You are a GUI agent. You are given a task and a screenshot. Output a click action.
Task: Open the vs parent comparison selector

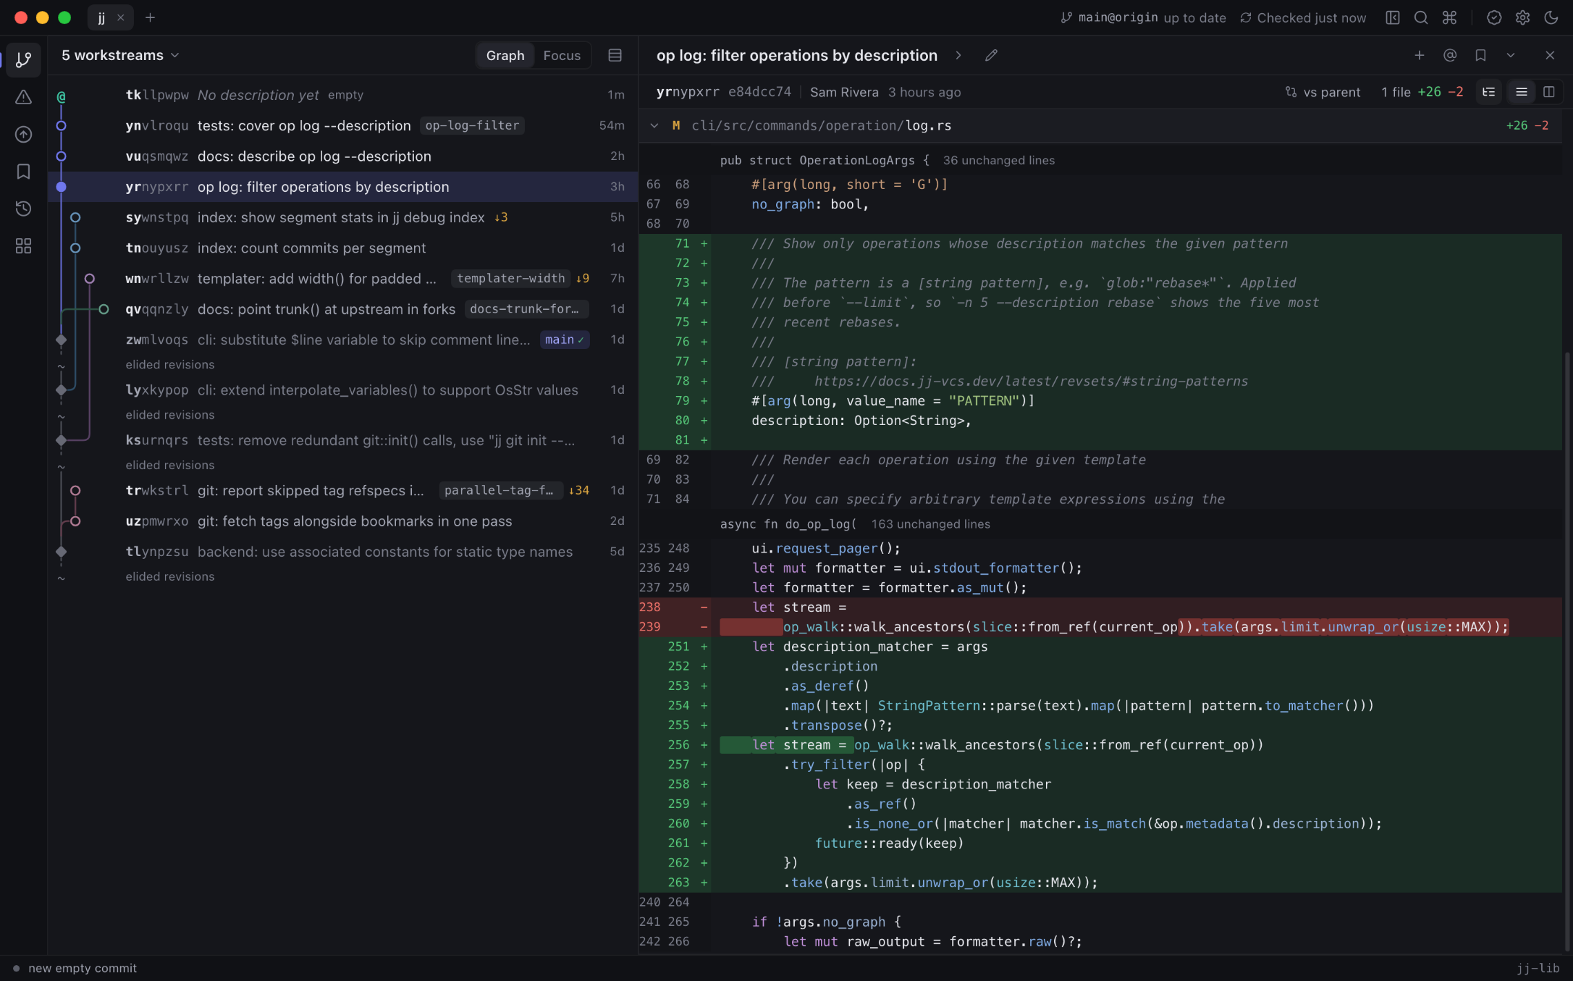(x=1323, y=92)
